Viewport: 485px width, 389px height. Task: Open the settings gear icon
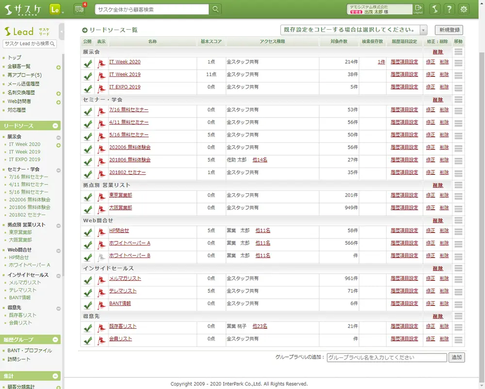464,9
